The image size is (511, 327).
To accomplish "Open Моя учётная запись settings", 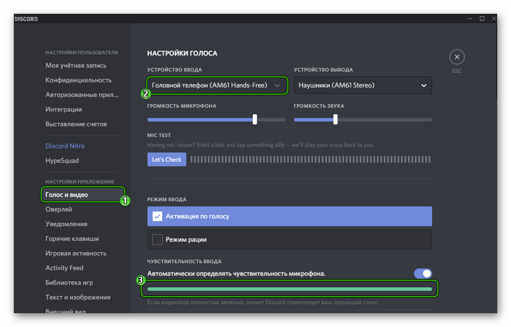I will pyautogui.click(x=76, y=65).
